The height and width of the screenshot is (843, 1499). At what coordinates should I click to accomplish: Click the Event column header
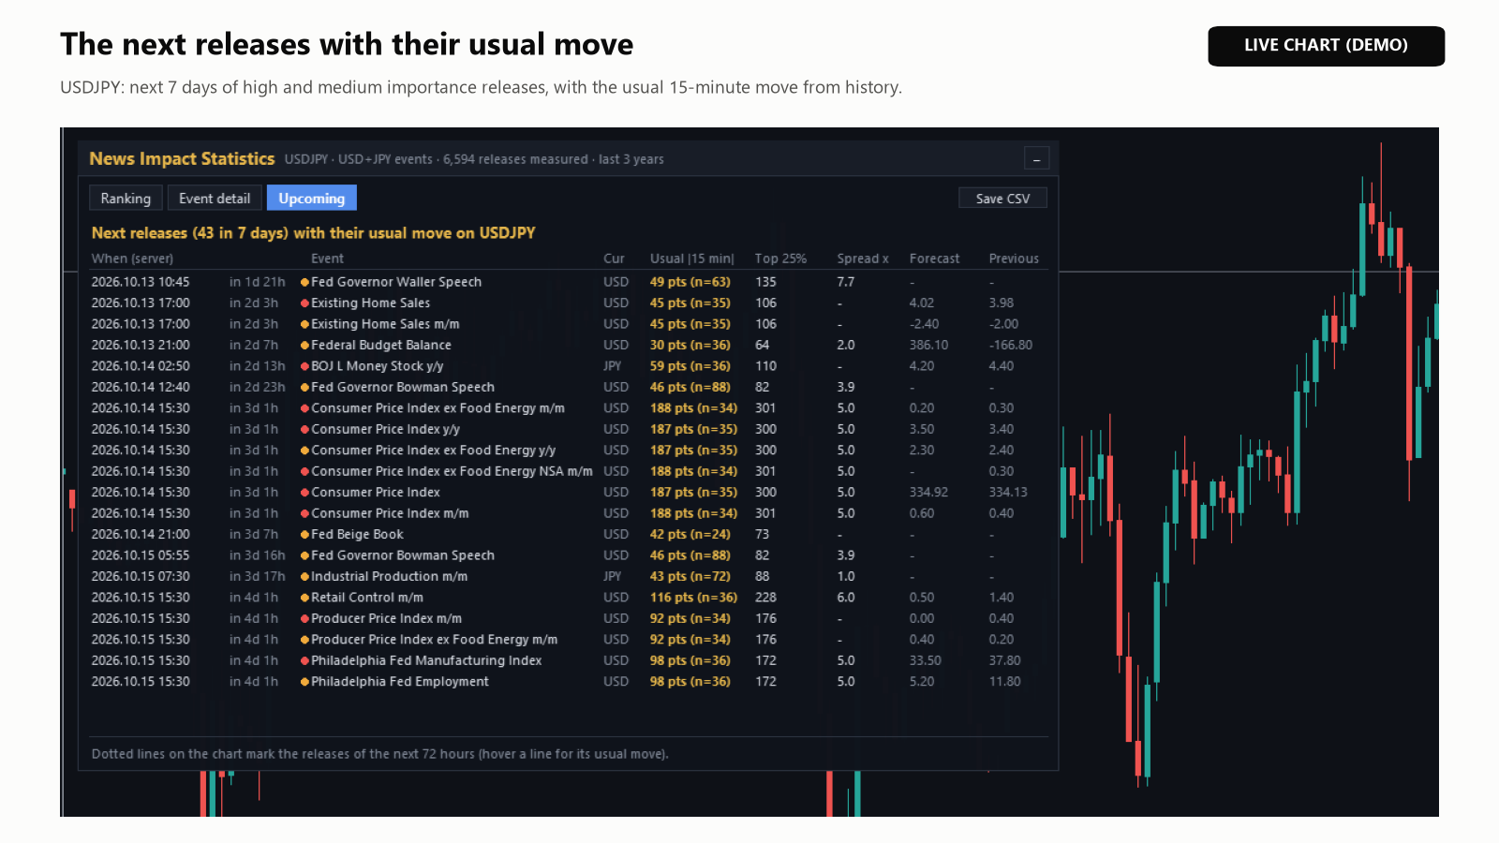pyautogui.click(x=327, y=259)
